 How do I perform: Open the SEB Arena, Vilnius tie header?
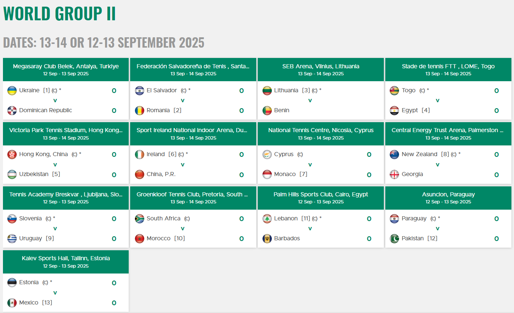click(321, 69)
